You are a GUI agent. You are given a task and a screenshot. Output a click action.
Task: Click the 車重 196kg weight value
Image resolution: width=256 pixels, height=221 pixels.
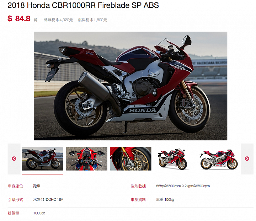click(x=165, y=199)
